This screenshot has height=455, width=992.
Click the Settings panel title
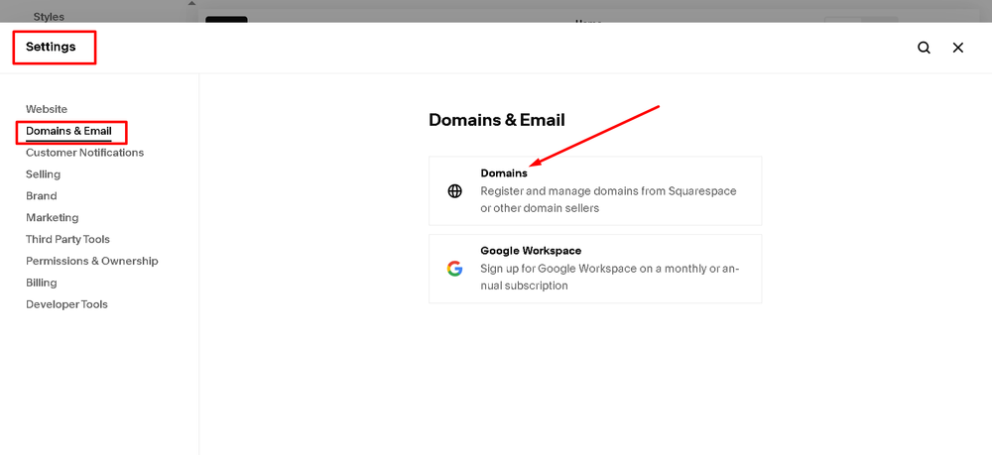pos(51,47)
